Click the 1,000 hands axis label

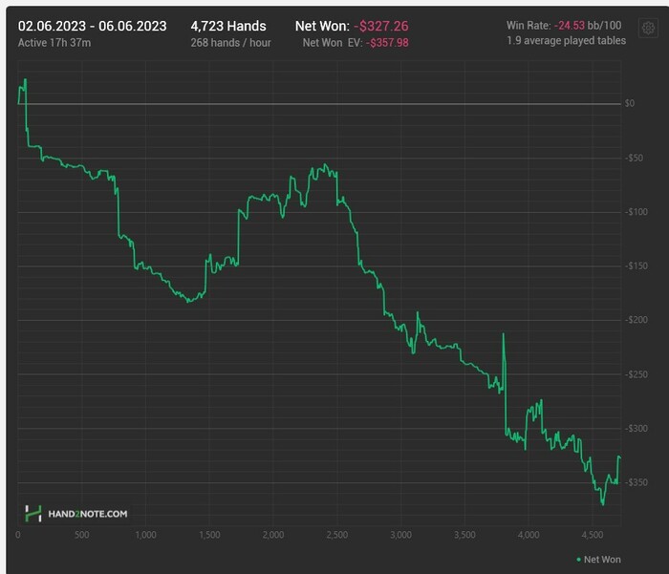click(x=145, y=535)
